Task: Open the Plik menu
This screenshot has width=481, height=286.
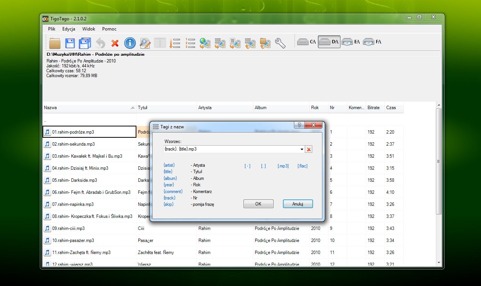Action: pos(52,29)
